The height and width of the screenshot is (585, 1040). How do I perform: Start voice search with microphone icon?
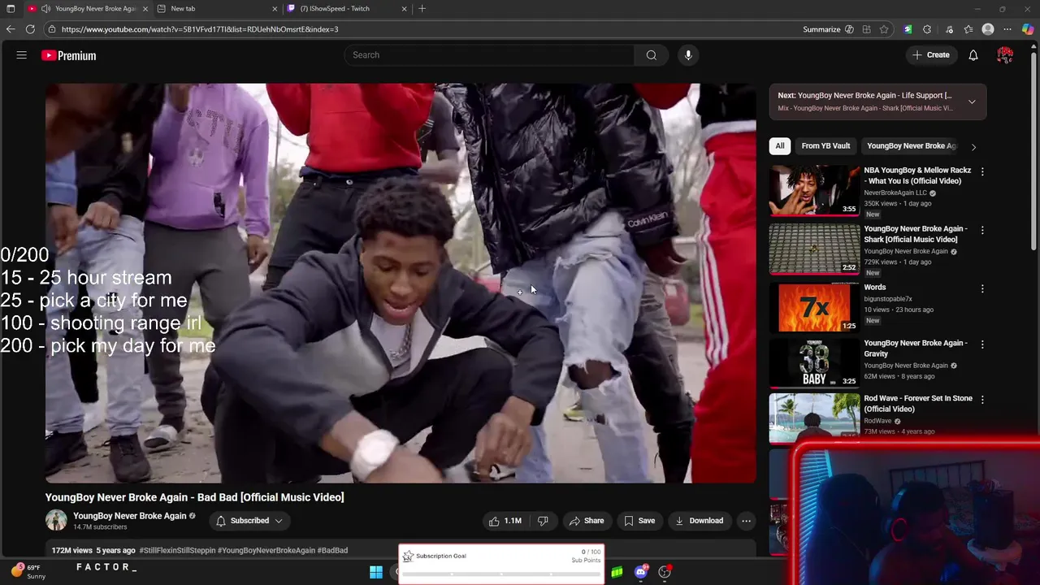point(688,55)
